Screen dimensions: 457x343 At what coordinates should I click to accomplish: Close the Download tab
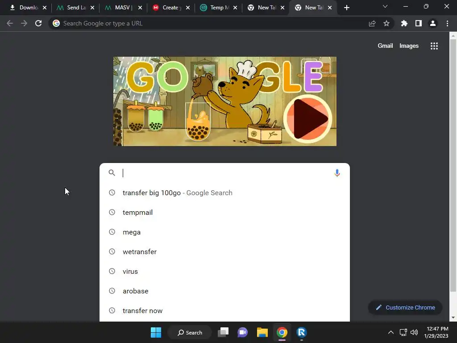45,8
